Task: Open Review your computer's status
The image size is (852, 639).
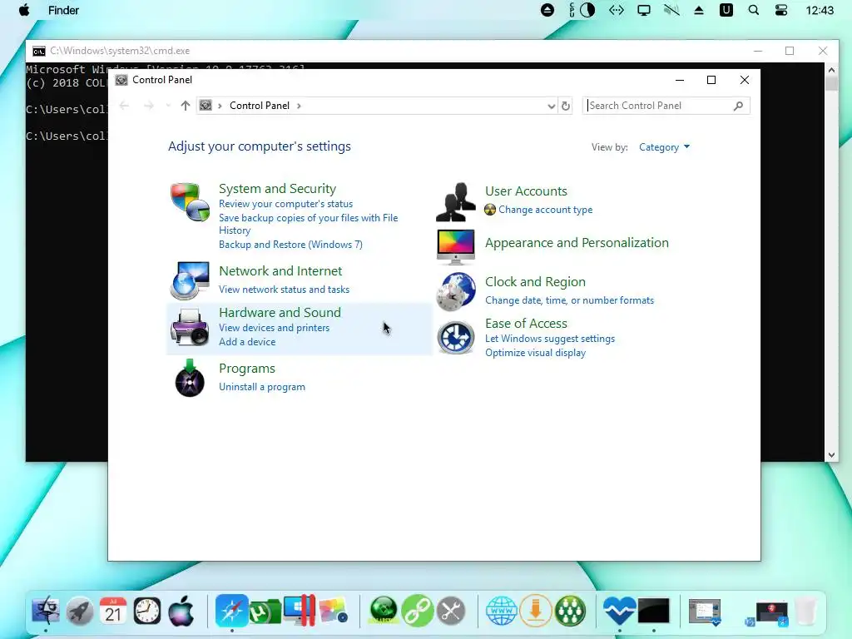Action: tap(286, 204)
